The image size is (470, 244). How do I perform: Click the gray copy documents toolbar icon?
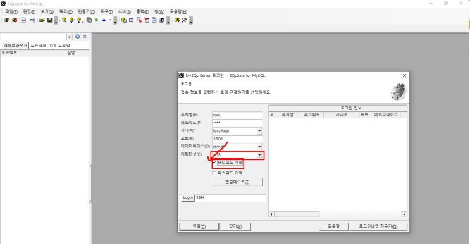(x=89, y=20)
